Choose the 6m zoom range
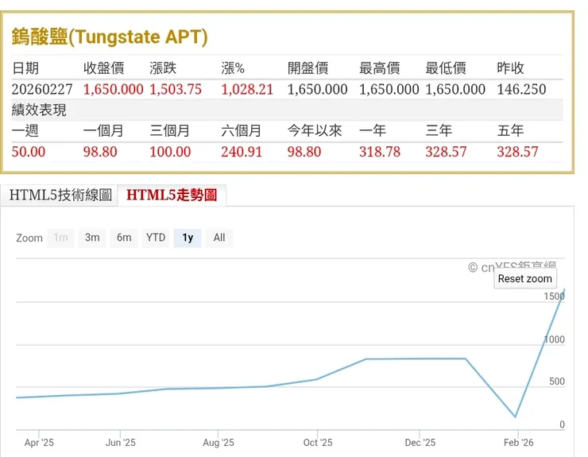The image size is (588, 457). 124,237
